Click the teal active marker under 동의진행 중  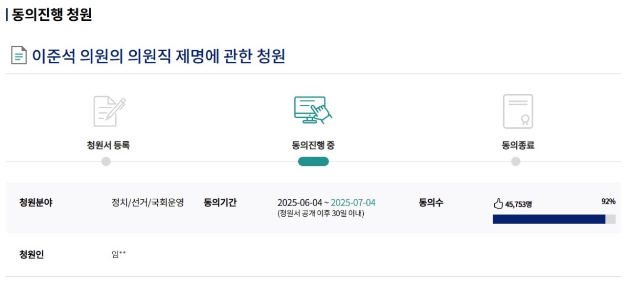(313, 162)
